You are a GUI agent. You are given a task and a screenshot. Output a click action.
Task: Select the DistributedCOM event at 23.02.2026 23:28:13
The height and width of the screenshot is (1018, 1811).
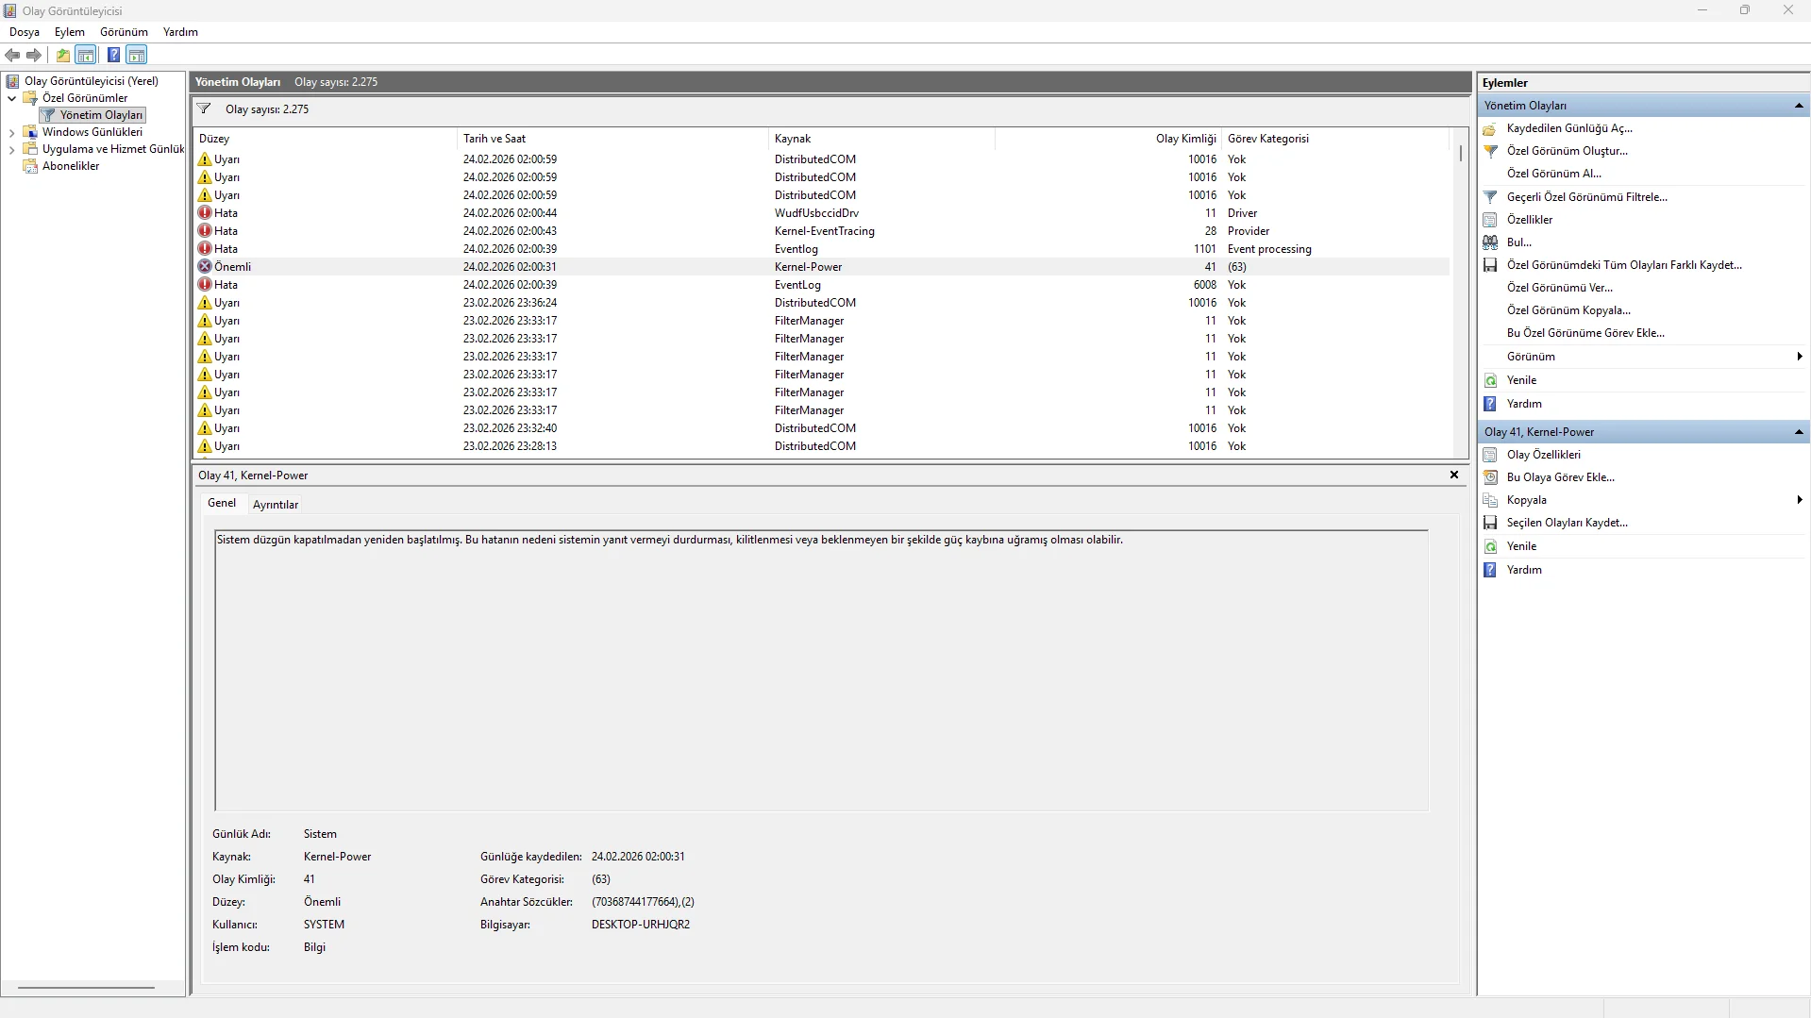tap(821, 446)
